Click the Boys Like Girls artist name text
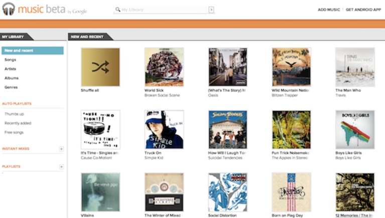 tap(348, 158)
